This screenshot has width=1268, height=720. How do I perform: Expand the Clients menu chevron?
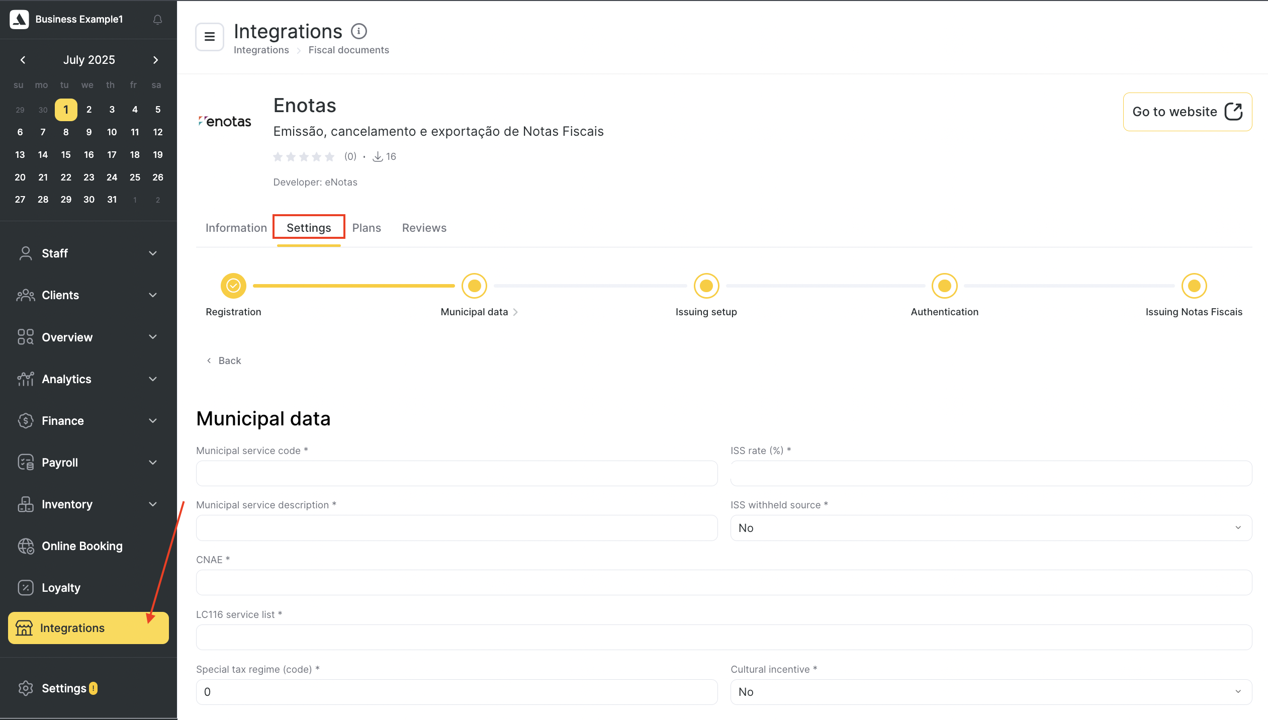click(153, 295)
